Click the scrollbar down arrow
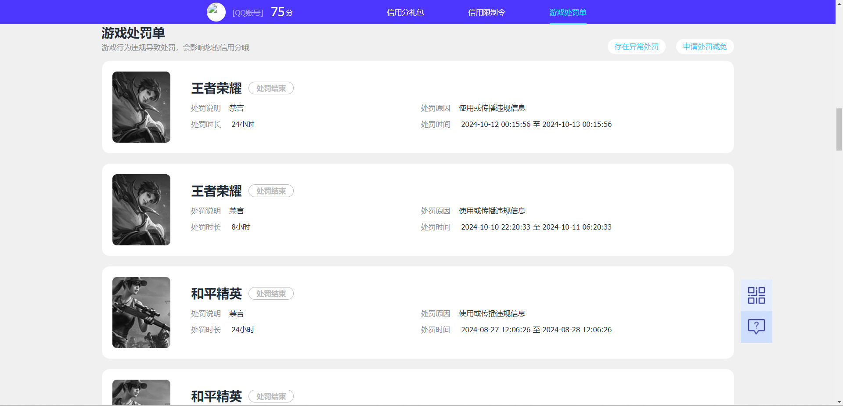 coord(839,402)
